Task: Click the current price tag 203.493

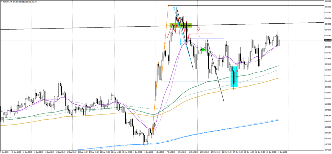Action: pos(327,40)
